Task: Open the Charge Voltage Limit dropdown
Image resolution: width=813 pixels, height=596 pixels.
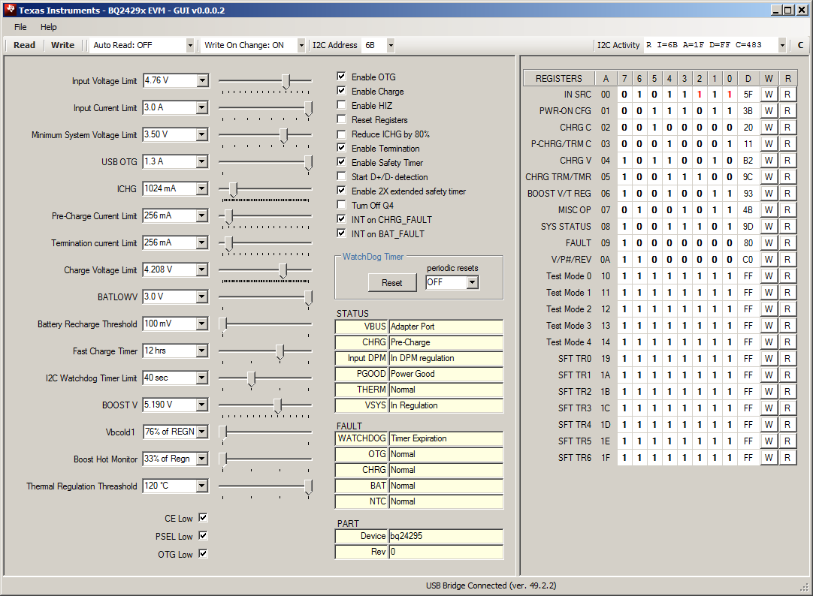Action: (202, 269)
